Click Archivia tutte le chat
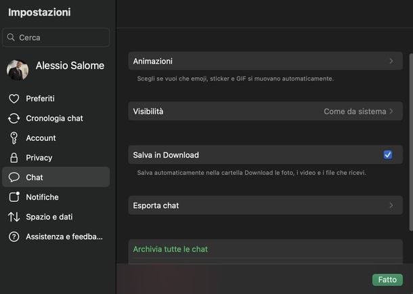 click(x=171, y=249)
